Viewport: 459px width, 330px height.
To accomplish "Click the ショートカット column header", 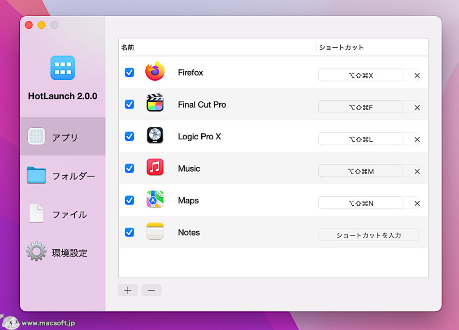I will [372, 47].
